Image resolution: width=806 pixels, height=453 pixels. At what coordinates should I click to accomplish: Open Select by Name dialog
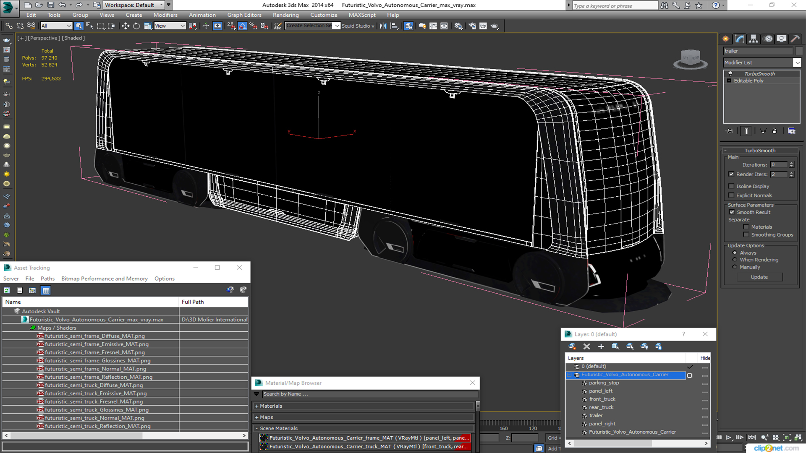pyautogui.click(x=89, y=26)
